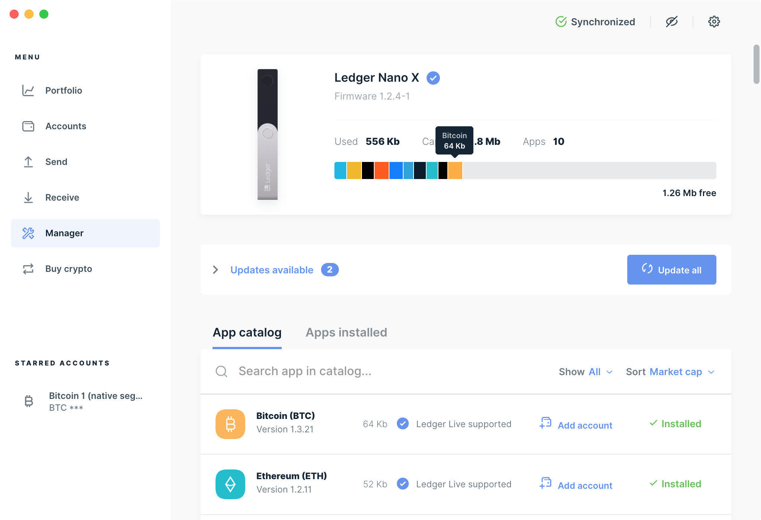Click the search magnifier icon
This screenshot has width=761, height=520.
[221, 371]
